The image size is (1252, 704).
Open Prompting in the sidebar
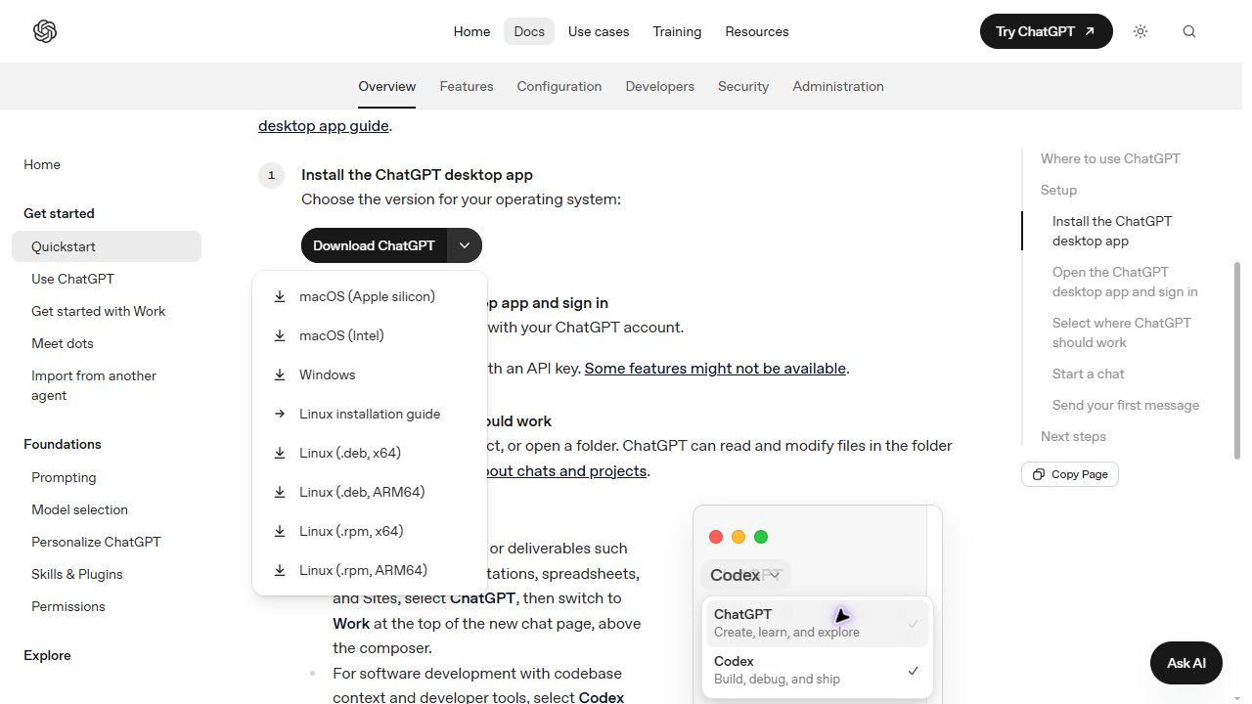pyautogui.click(x=107, y=477)
